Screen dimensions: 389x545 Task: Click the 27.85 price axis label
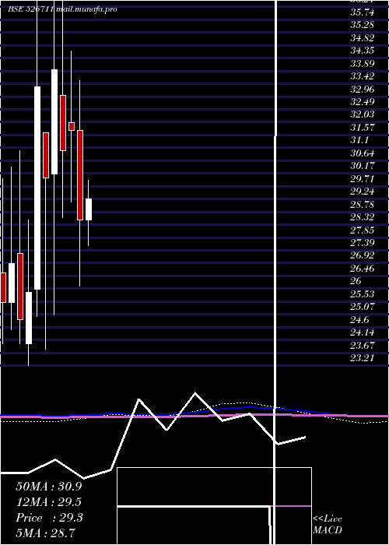[x=363, y=230]
